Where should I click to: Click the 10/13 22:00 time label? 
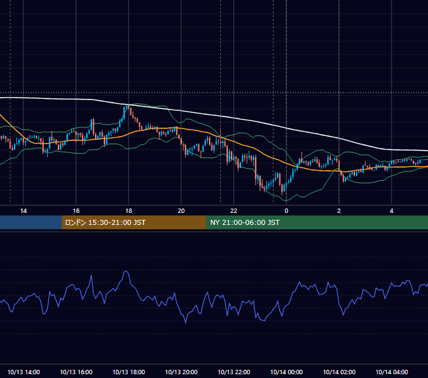pos(234,372)
